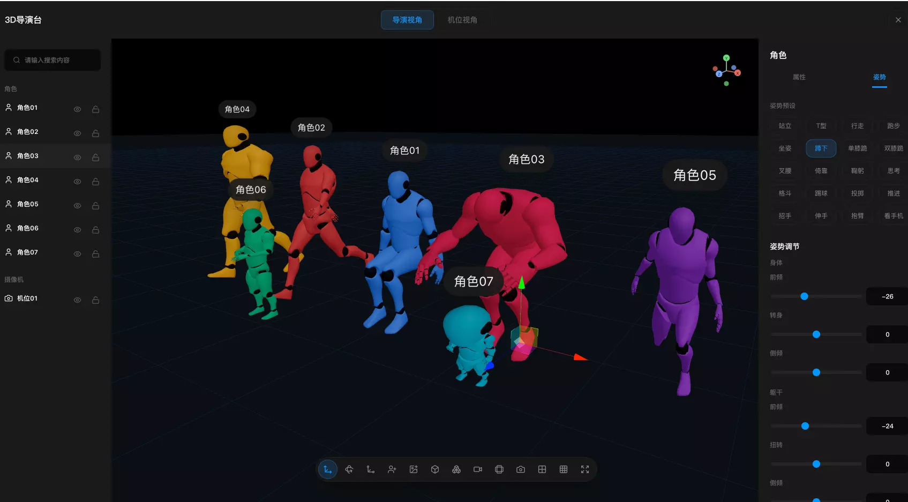Apply the 蹲下 pose preset
This screenshot has height=502, width=908.
click(821, 148)
